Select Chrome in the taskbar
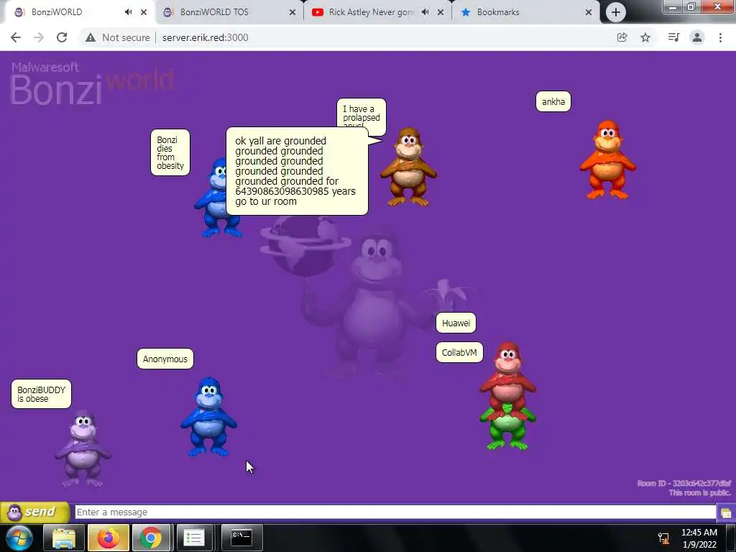The height and width of the screenshot is (552, 736). click(x=151, y=538)
